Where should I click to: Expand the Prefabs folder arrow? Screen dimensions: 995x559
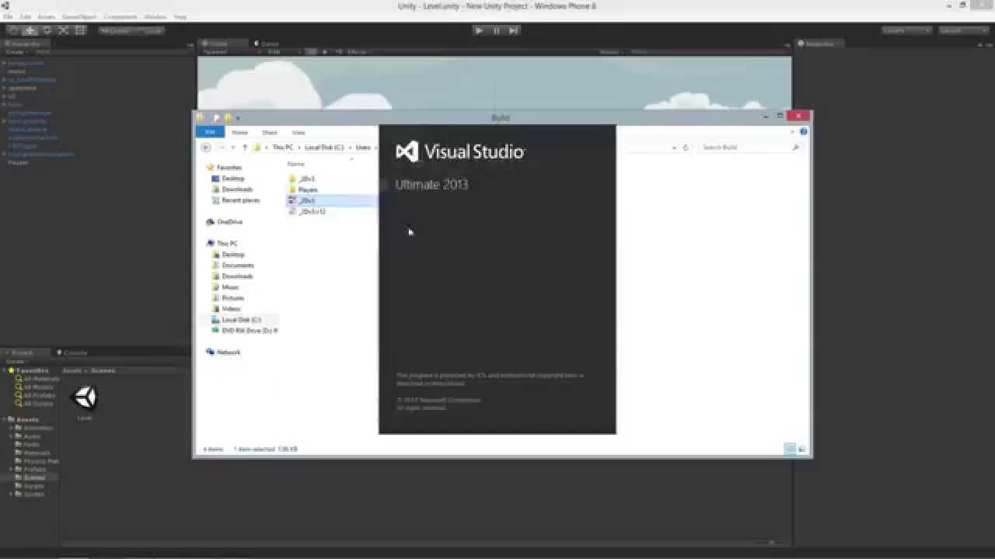12,469
